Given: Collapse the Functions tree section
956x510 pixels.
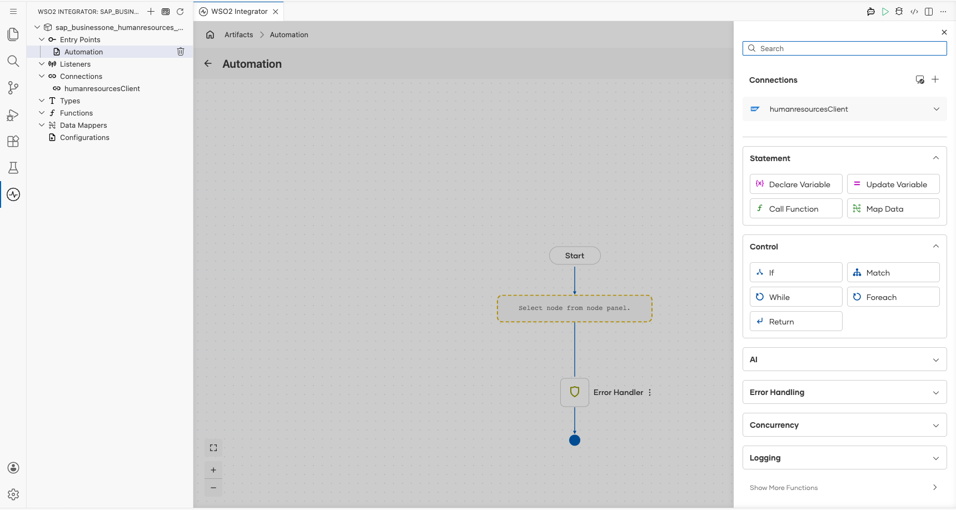Looking at the screenshot, I should pyautogui.click(x=42, y=113).
